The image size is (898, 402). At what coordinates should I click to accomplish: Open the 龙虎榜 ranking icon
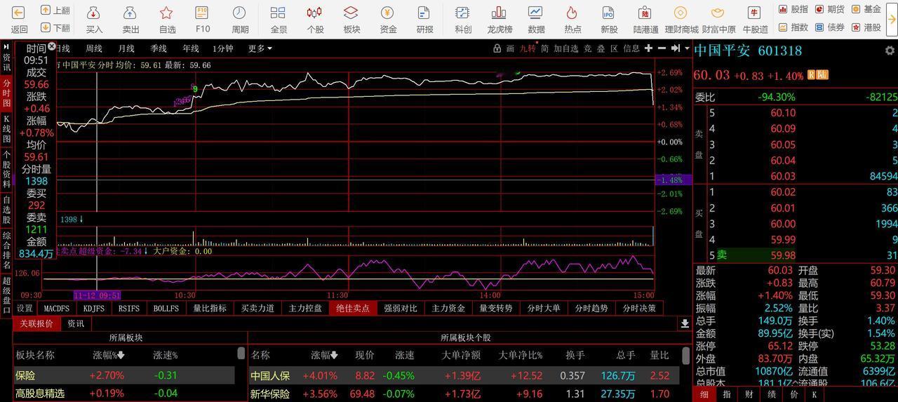click(x=500, y=13)
